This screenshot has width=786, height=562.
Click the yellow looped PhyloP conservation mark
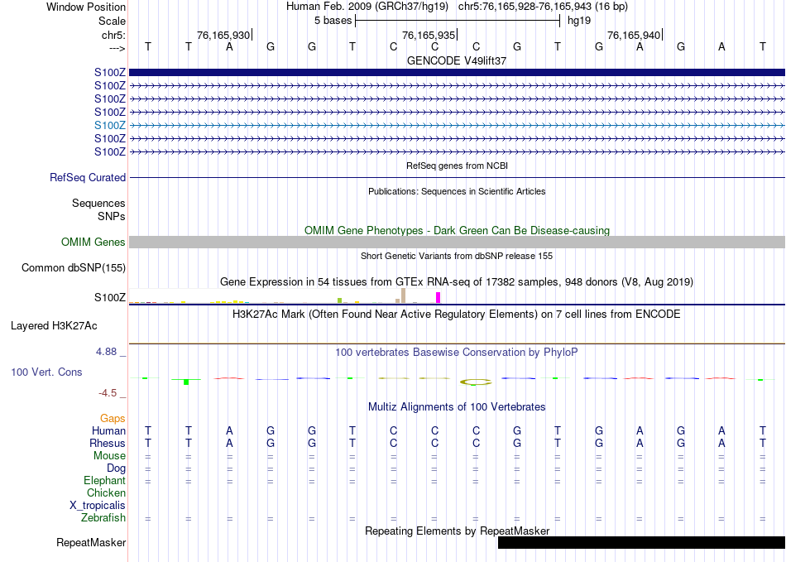pyautogui.click(x=476, y=382)
